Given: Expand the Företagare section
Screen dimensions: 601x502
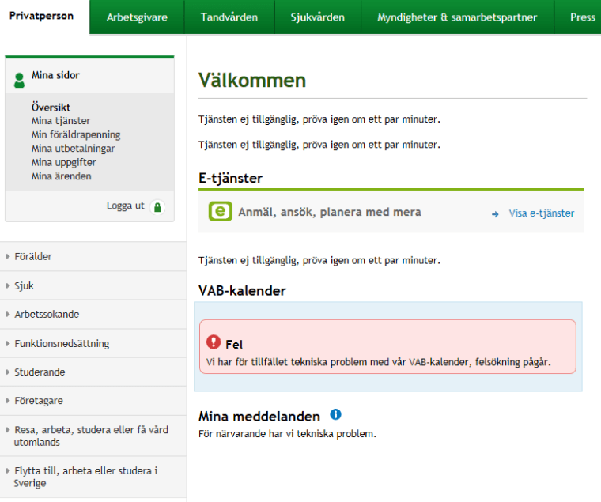Looking at the screenshot, I should [39, 401].
